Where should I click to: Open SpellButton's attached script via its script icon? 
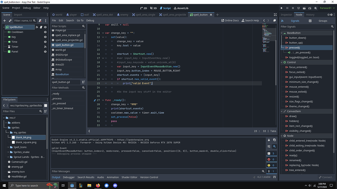41,27
